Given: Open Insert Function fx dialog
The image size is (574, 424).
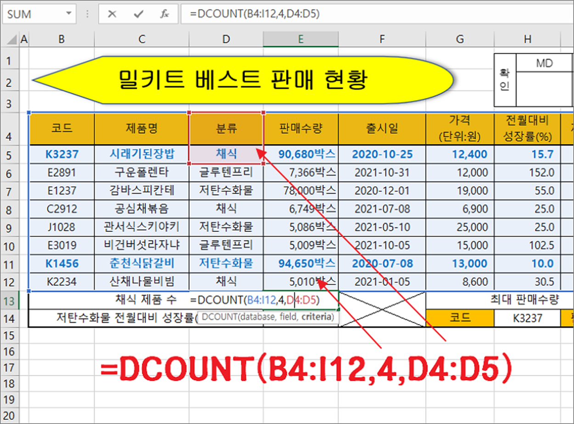Looking at the screenshot, I should (x=164, y=14).
